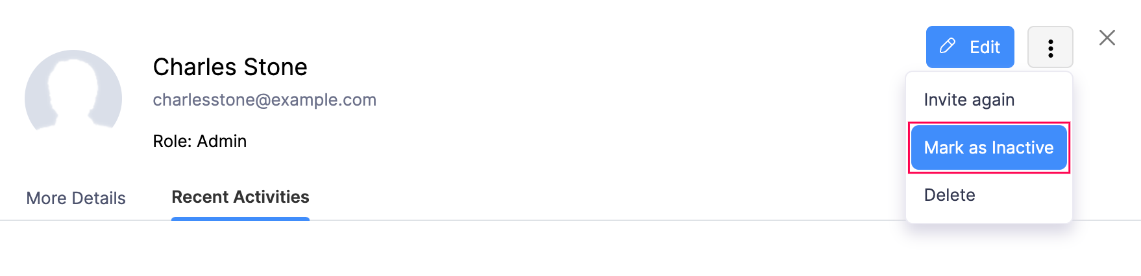Click the Role: Admin label
The height and width of the screenshot is (276, 1141).
[x=199, y=141]
